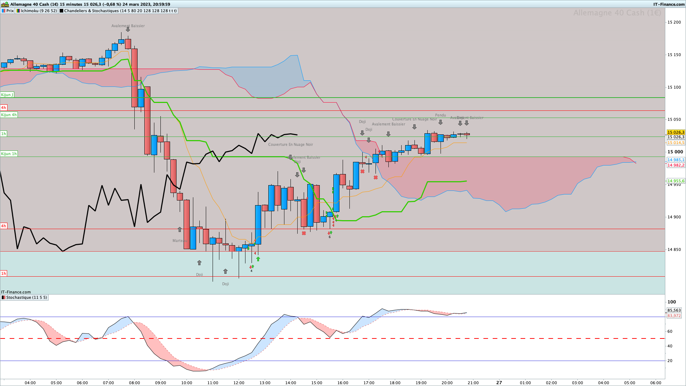The height and width of the screenshot is (386, 686).
Task: Open the IT-Finance.com link above Stochastique panel
Action: (16, 292)
